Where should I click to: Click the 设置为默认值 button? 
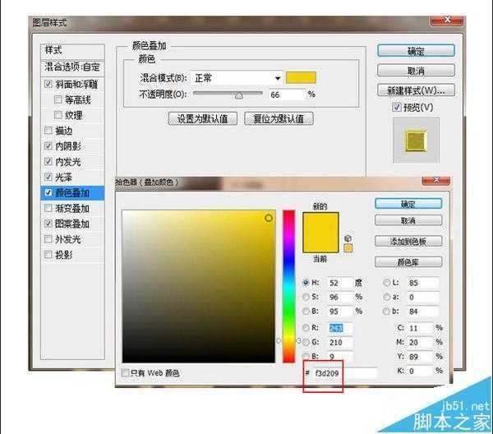pyautogui.click(x=203, y=118)
